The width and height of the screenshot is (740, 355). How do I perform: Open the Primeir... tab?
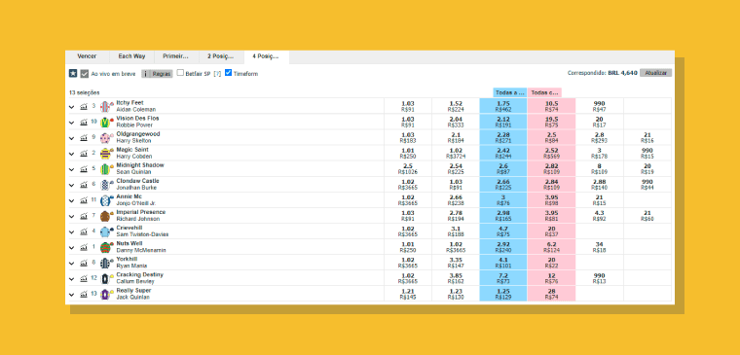[x=176, y=56]
